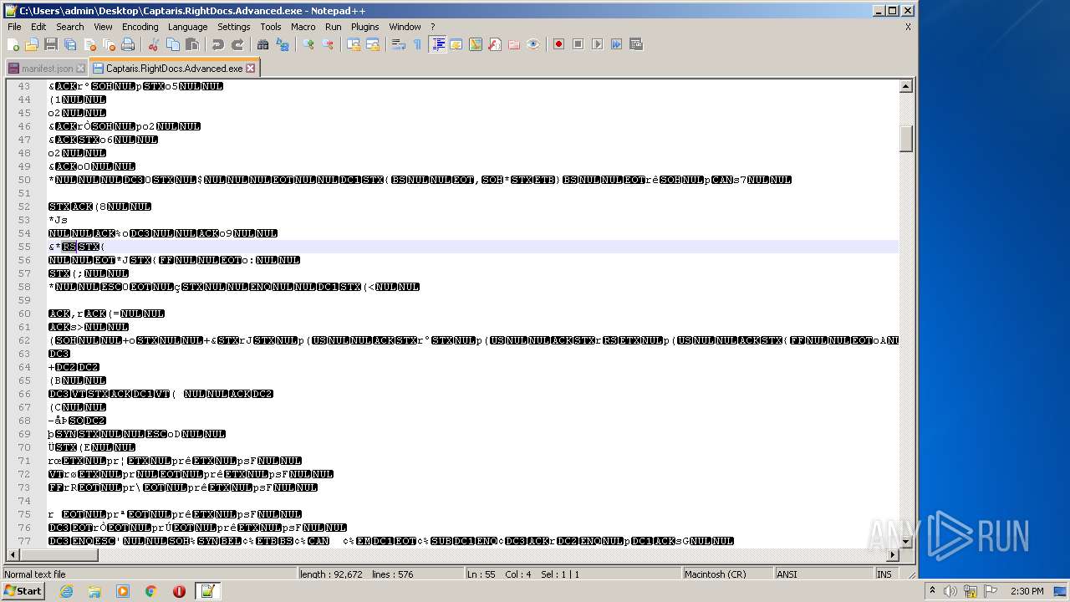This screenshot has height=602, width=1070.
Task: Zoom in using the toolbar icon
Action: click(308, 44)
